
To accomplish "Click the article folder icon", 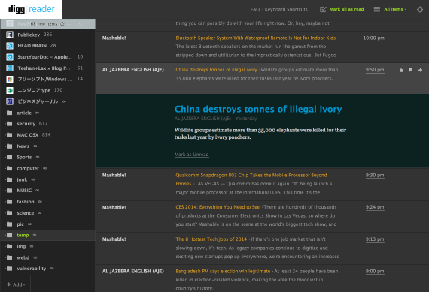I will pyautogui.click(x=9, y=113).
